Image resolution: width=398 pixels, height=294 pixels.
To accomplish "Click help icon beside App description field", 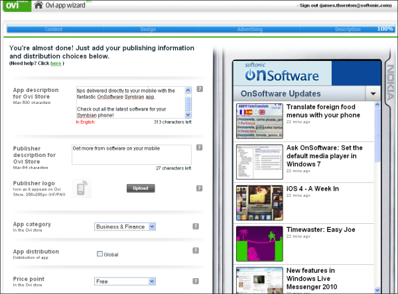I will click(200, 89).
